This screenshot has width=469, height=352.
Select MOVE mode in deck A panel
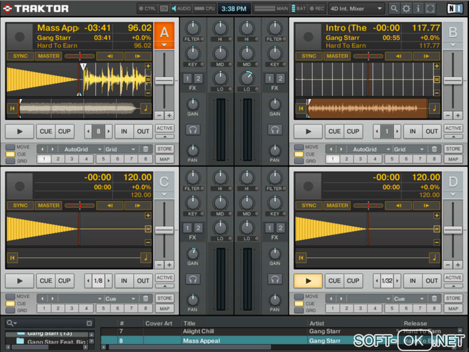(x=10, y=147)
